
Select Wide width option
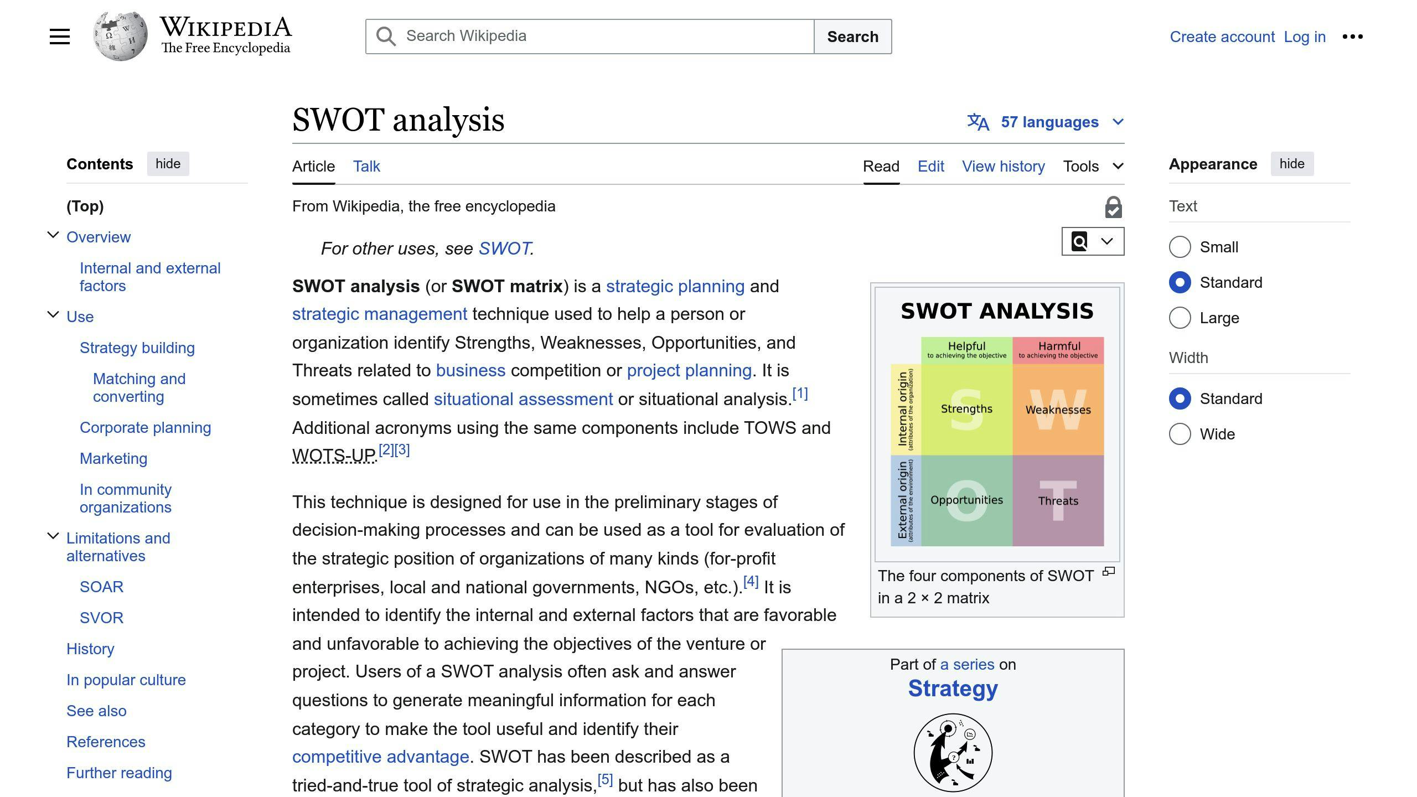click(x=1180, y=434)
